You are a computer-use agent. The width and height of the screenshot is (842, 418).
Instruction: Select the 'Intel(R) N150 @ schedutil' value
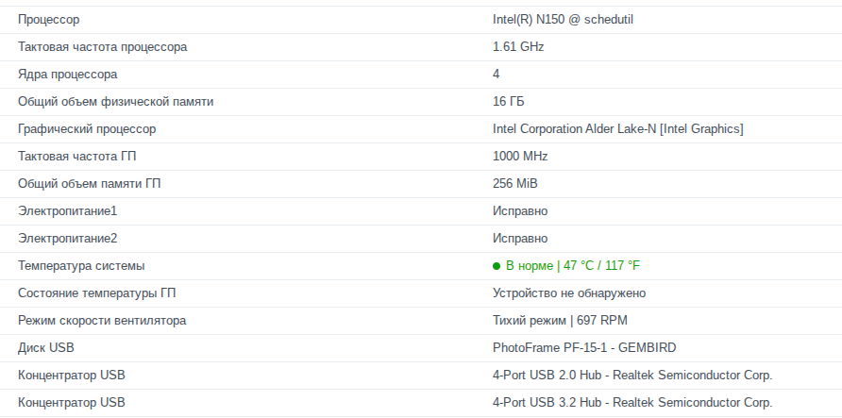click(561, 19)
